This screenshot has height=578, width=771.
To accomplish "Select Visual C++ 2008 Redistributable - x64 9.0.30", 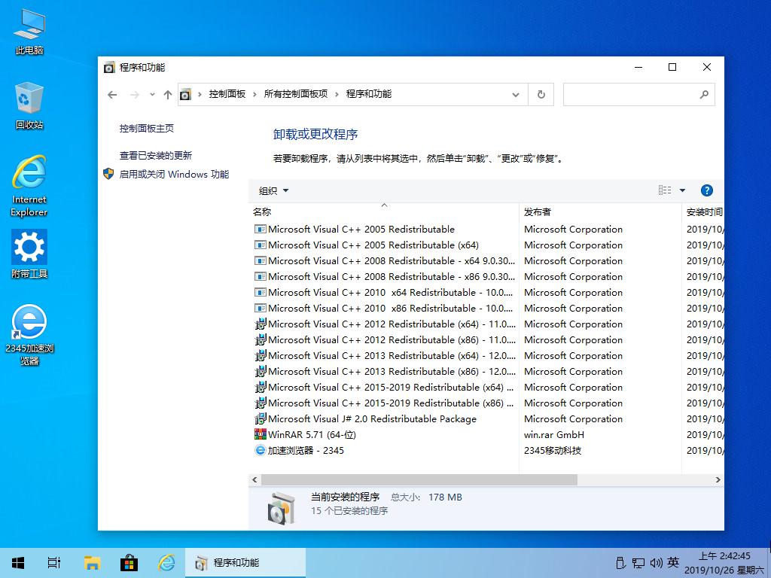I will pyautogui.click(x=383, y=261).
